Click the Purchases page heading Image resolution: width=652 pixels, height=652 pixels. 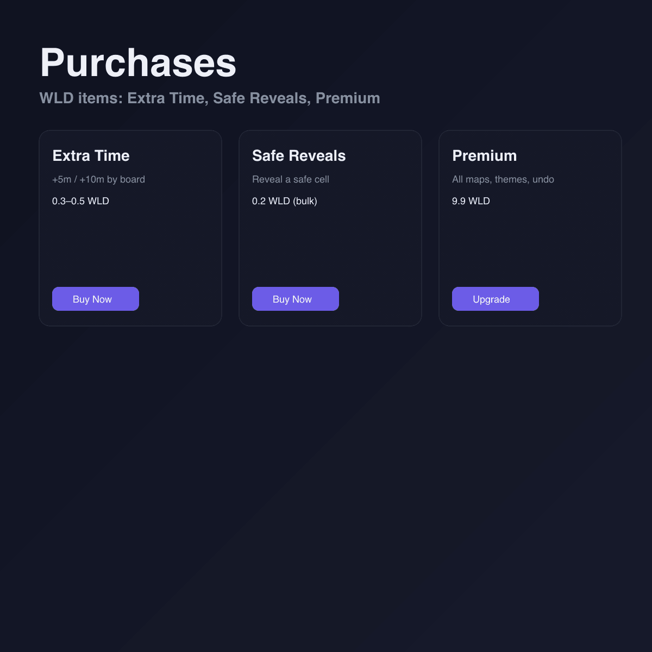tap(138, 63)
